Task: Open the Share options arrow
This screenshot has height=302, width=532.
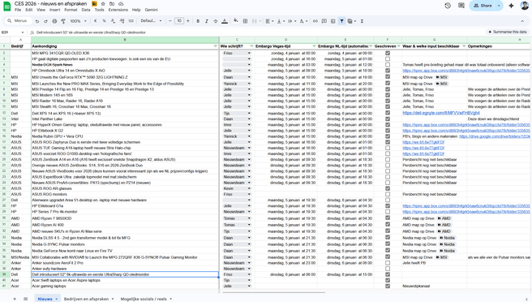Action: click(x=499, y=6)
